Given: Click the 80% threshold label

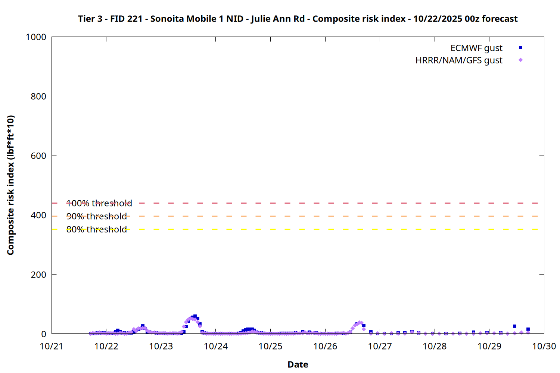Looking at the screenshot, I should (96, 229).
